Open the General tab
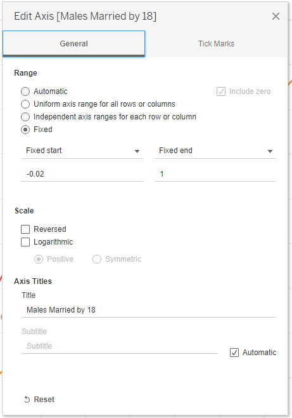292x418 pixels. click(73, 44)
